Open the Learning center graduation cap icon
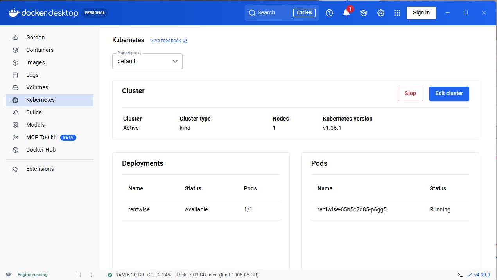 364,13
